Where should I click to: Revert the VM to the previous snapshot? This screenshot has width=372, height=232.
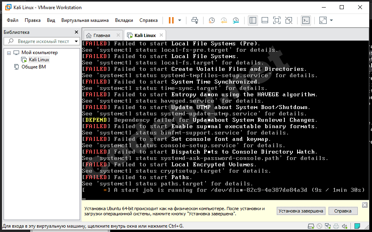point(224,20)
